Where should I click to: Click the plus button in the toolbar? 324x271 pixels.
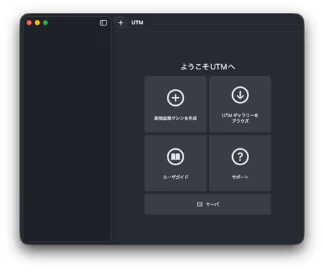(x=121, y=23)
